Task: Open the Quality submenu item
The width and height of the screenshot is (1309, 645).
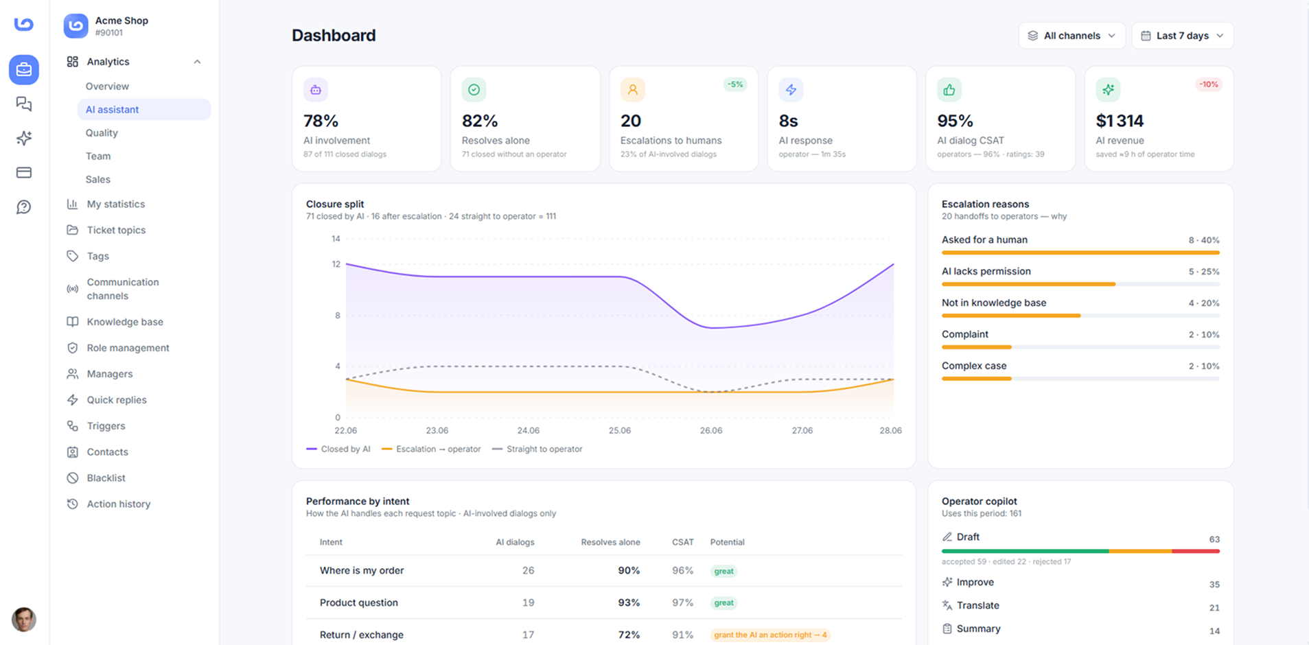Action: coord(102,133)
